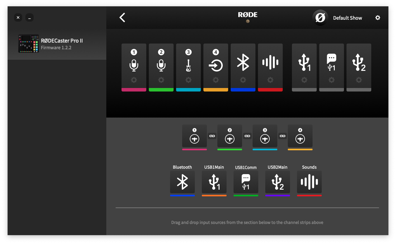396x244 pixels.
Task: Pick combo input source 4
Action: pos(300,136)
